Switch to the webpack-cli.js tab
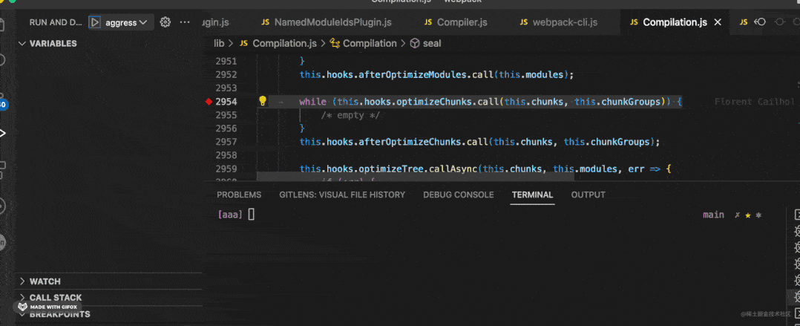Screen dimensions: 800x326 click(558, 22)
